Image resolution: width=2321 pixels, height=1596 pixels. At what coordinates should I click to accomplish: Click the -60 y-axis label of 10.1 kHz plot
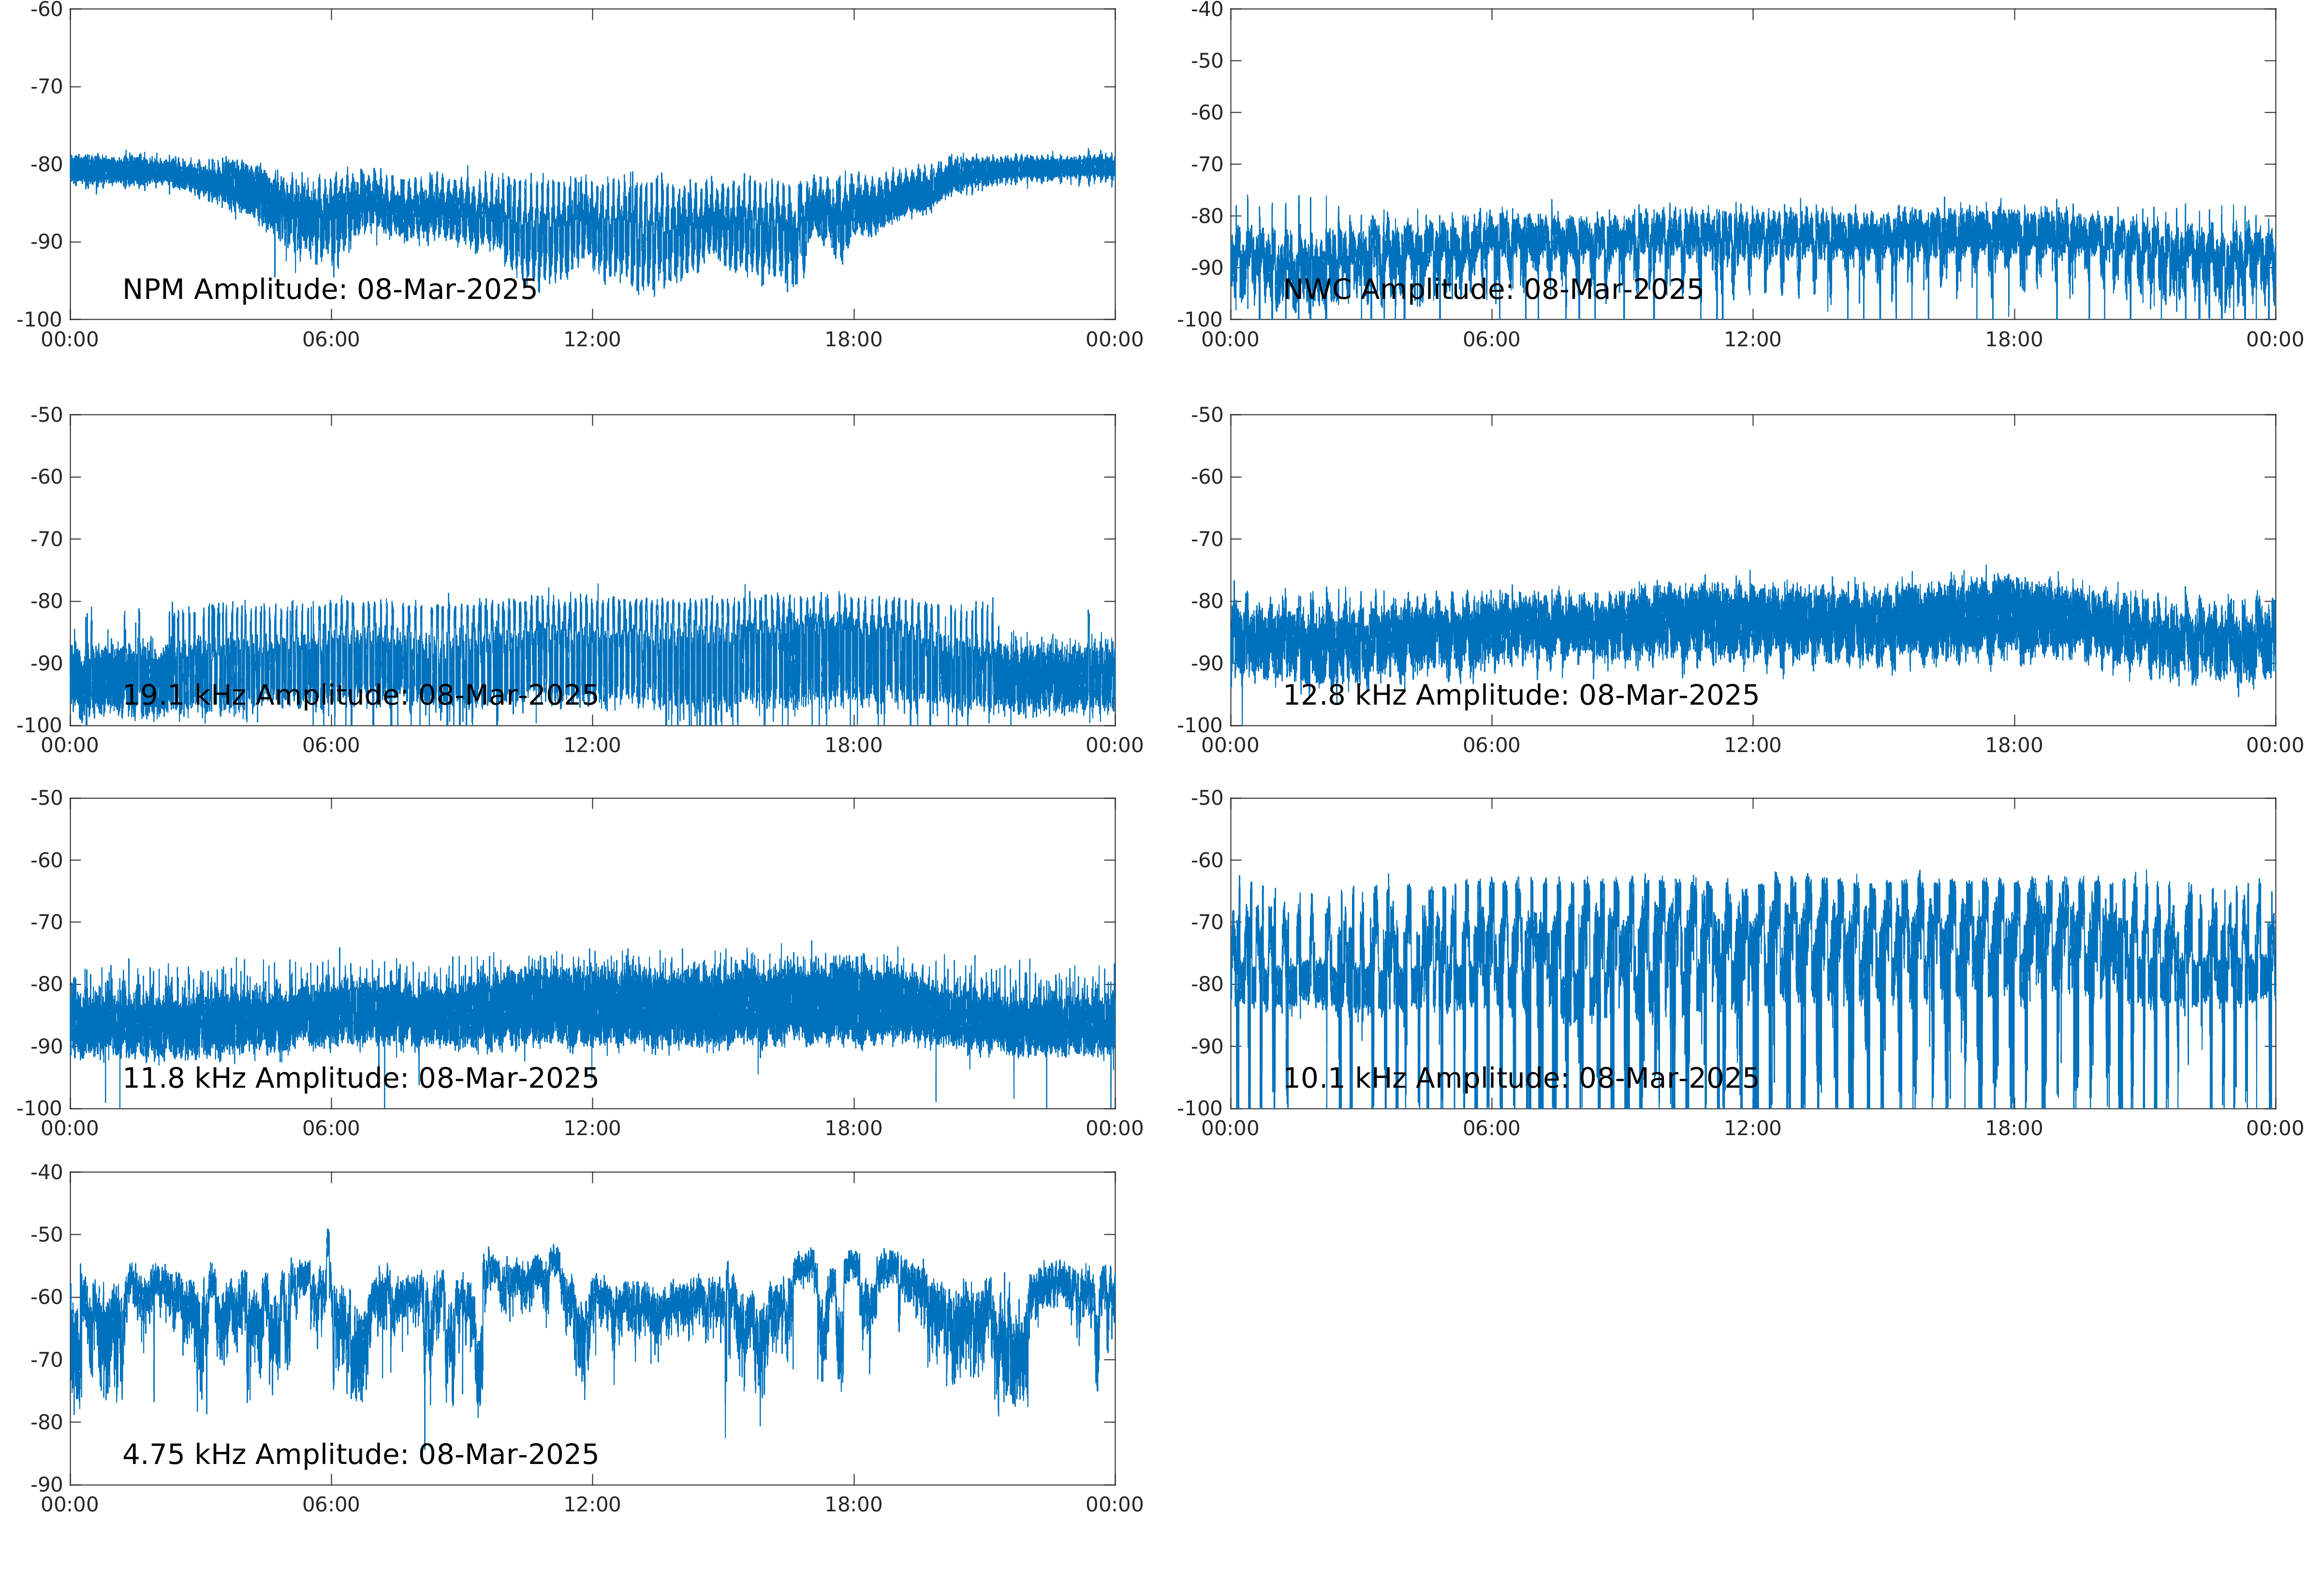click(x=1206, y=860)
